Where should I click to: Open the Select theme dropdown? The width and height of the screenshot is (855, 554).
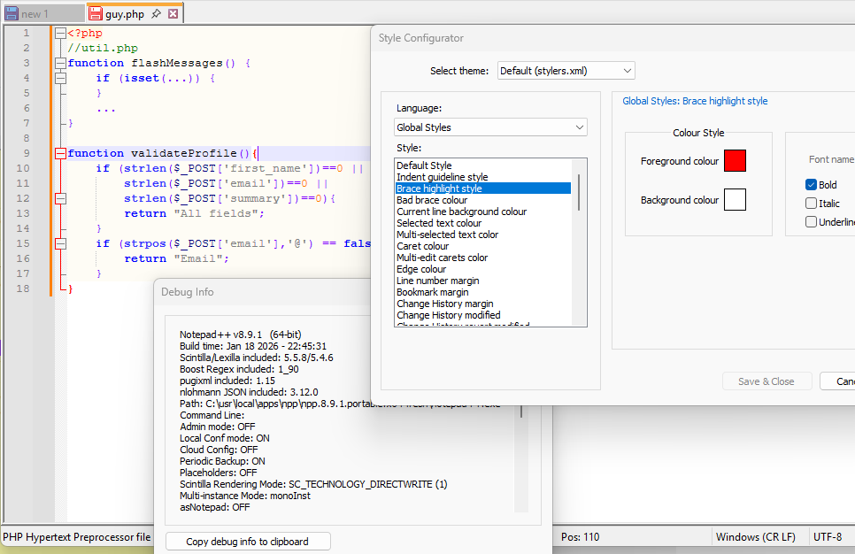[566, 71]
